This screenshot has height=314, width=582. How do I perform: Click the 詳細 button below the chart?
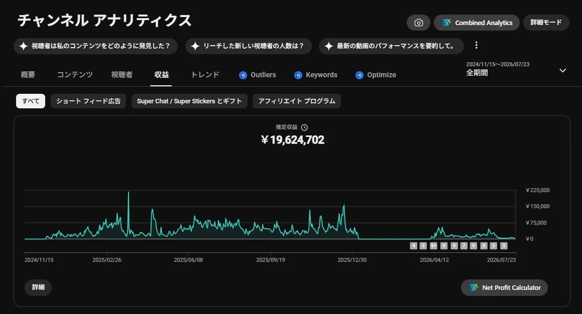point(38,287)
